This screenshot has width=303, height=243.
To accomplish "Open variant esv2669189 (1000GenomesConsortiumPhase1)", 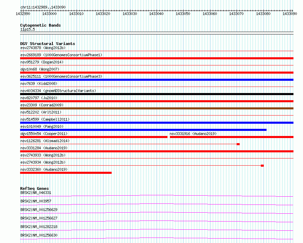I will (61, 55).
